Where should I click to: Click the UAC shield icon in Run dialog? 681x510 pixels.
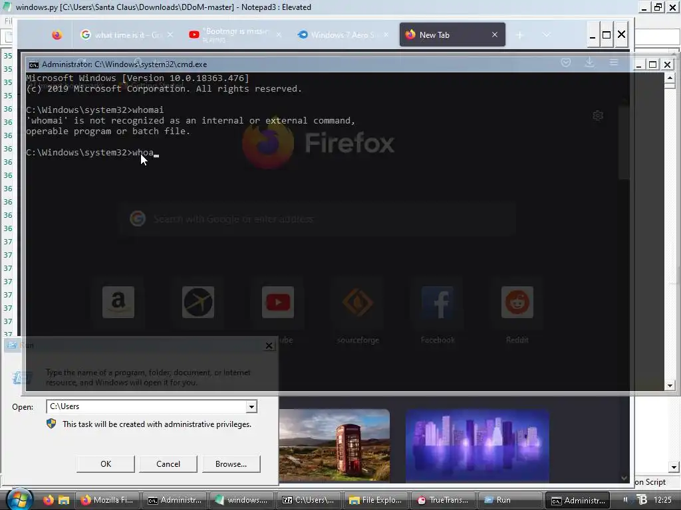[x=51, y=424]
